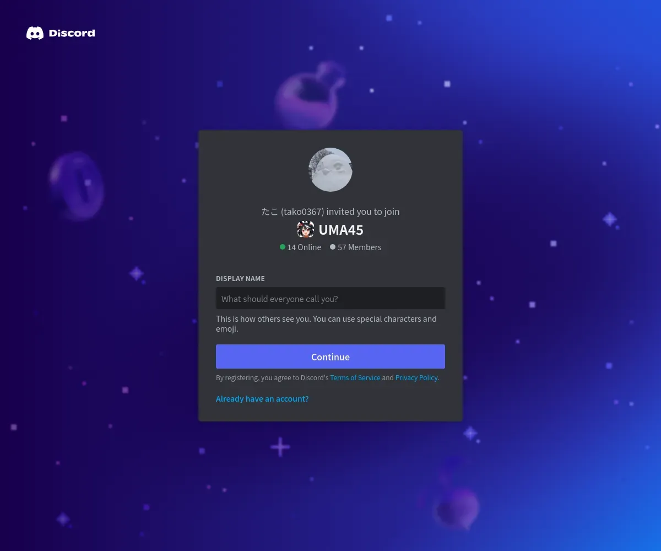This screenshot has width=661, height=551.
Task: Click the '57 Members' count text
Action: pyautogui.click(x=360, y=247)
